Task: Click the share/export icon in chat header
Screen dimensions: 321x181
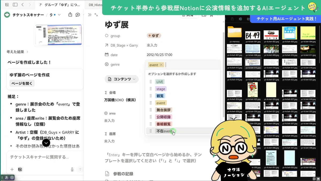Action: coord(70,15)
